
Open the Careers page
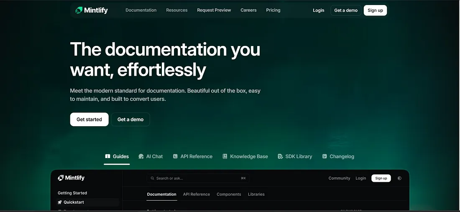coord(248,10)
